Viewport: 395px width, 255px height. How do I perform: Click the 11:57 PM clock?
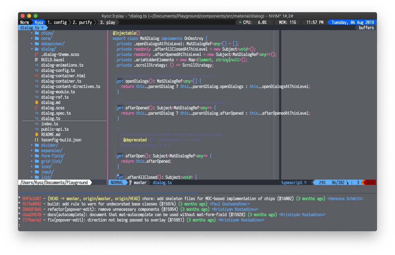click(x=315, y=22)
